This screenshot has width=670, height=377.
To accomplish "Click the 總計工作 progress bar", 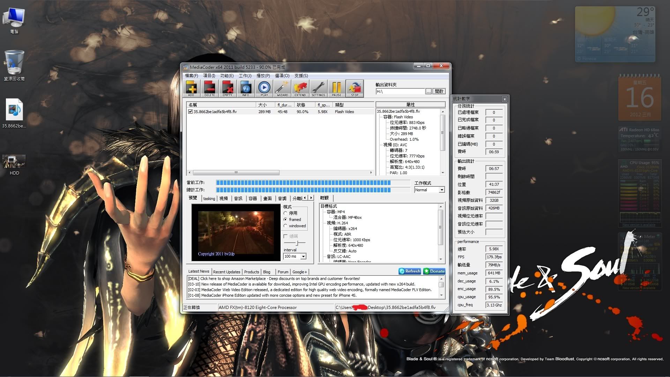I will [313, 190].
